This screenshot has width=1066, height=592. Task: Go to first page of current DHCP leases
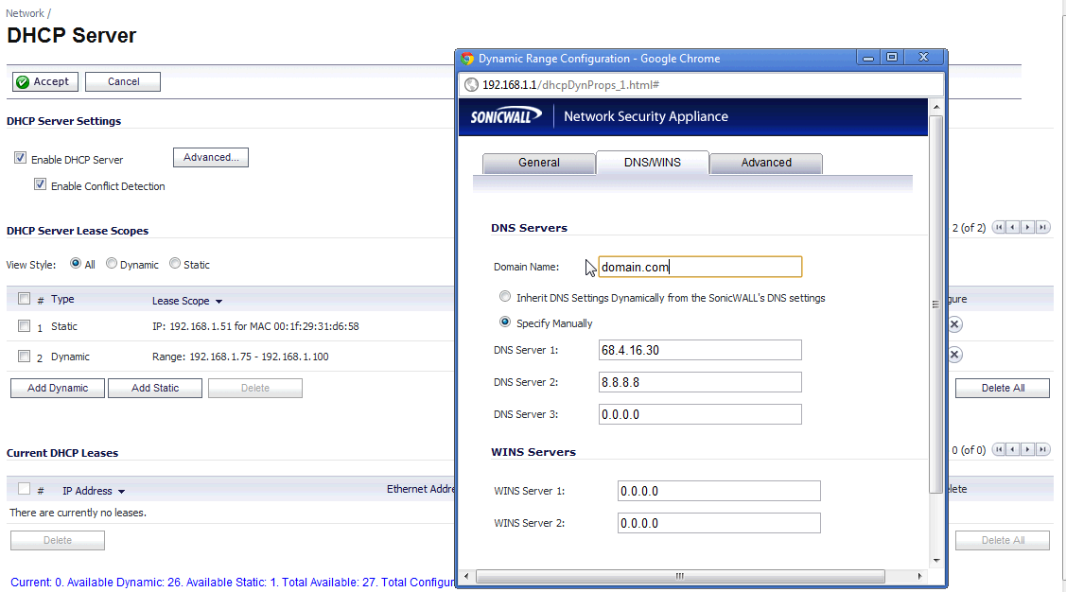[x=999, y=449]
